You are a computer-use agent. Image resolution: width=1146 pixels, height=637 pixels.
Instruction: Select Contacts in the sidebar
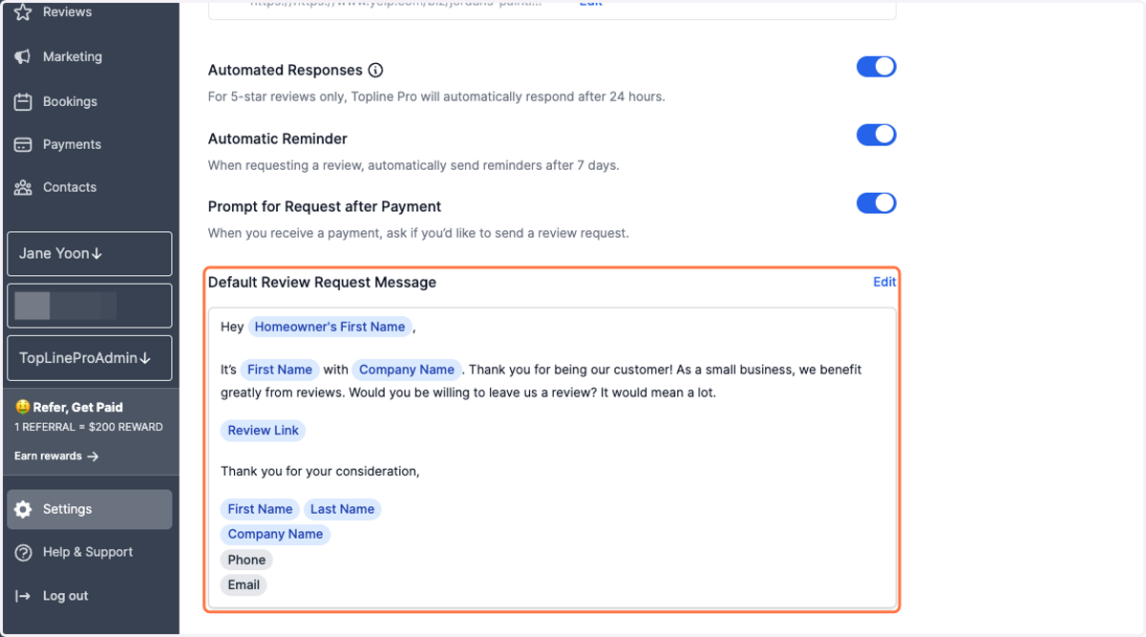(x=70, y=188)
